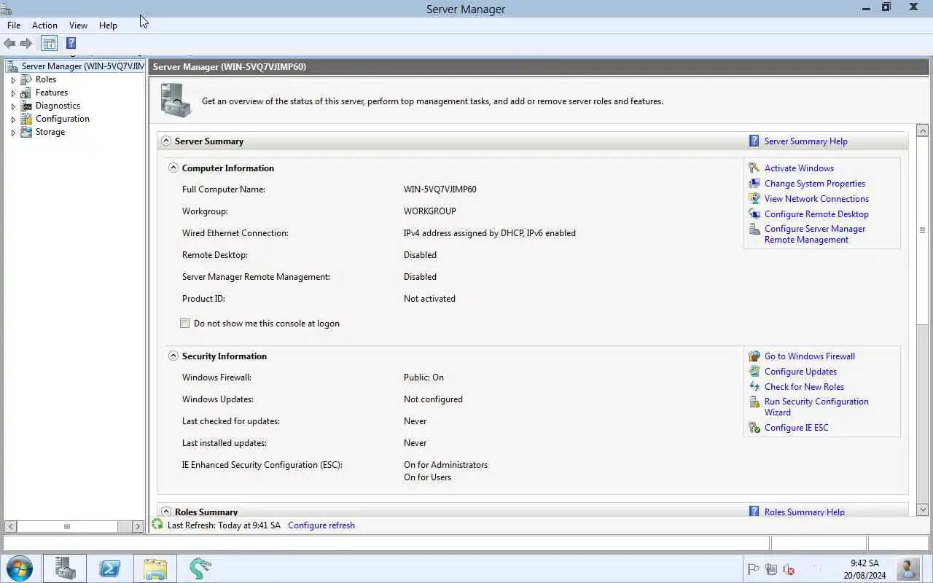Open the Go to Windows Firewall link
This screenshot has height=583, width=933.
click(x=810, y=356)
